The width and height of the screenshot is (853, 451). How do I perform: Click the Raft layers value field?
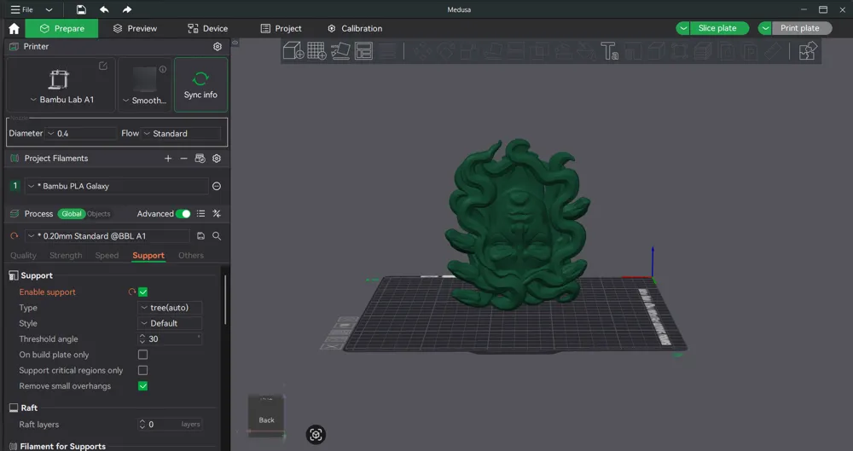click(x=170, y=425)
